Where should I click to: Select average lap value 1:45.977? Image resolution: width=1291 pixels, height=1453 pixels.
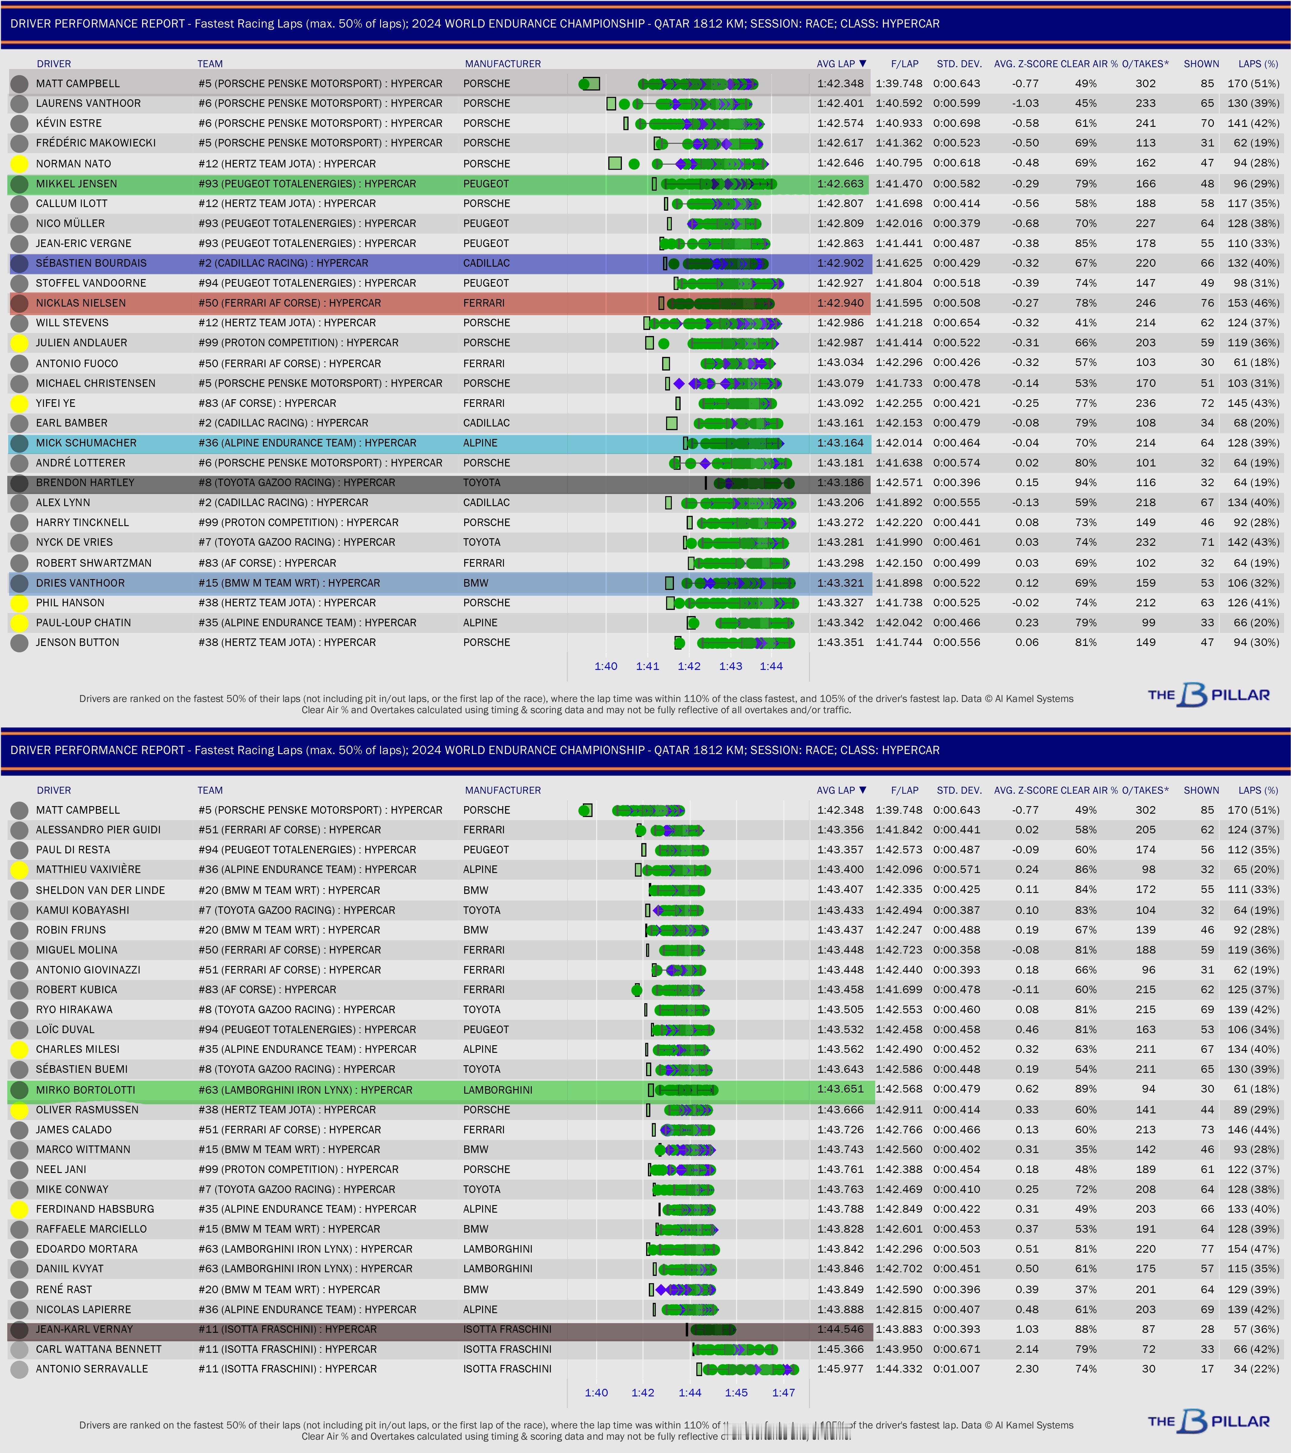(840, 1369)
